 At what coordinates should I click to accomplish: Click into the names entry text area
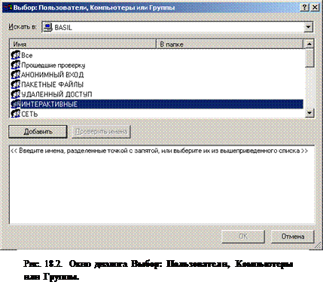(162, 185)
